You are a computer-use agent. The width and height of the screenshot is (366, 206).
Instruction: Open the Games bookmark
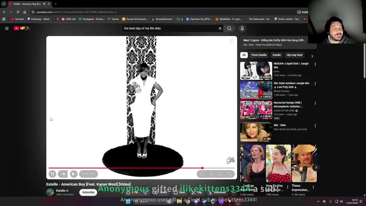click(113, 19)
